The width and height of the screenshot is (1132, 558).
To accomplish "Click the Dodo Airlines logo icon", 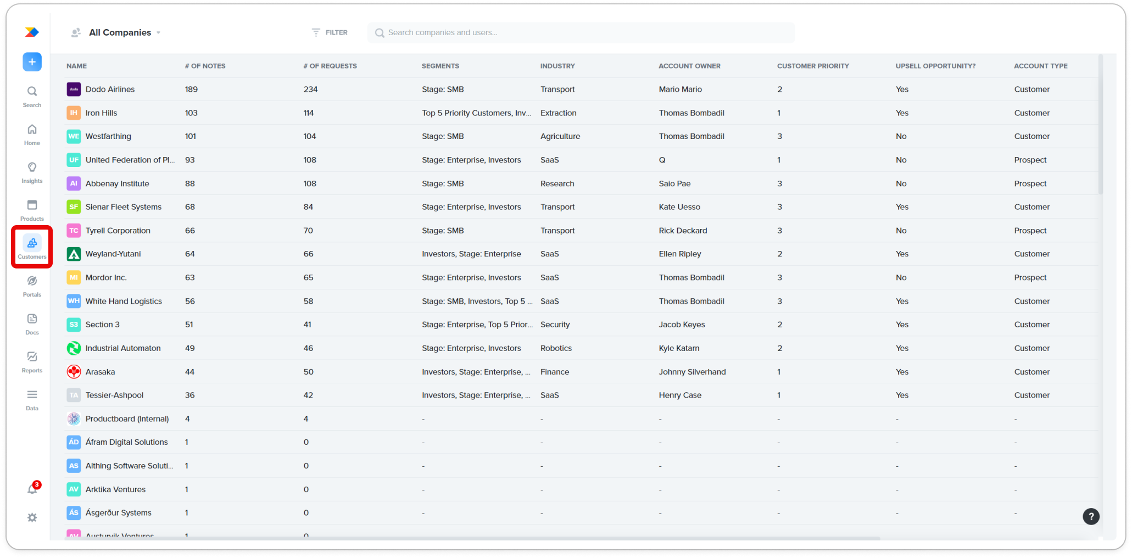I will click(x=74, y=90).
